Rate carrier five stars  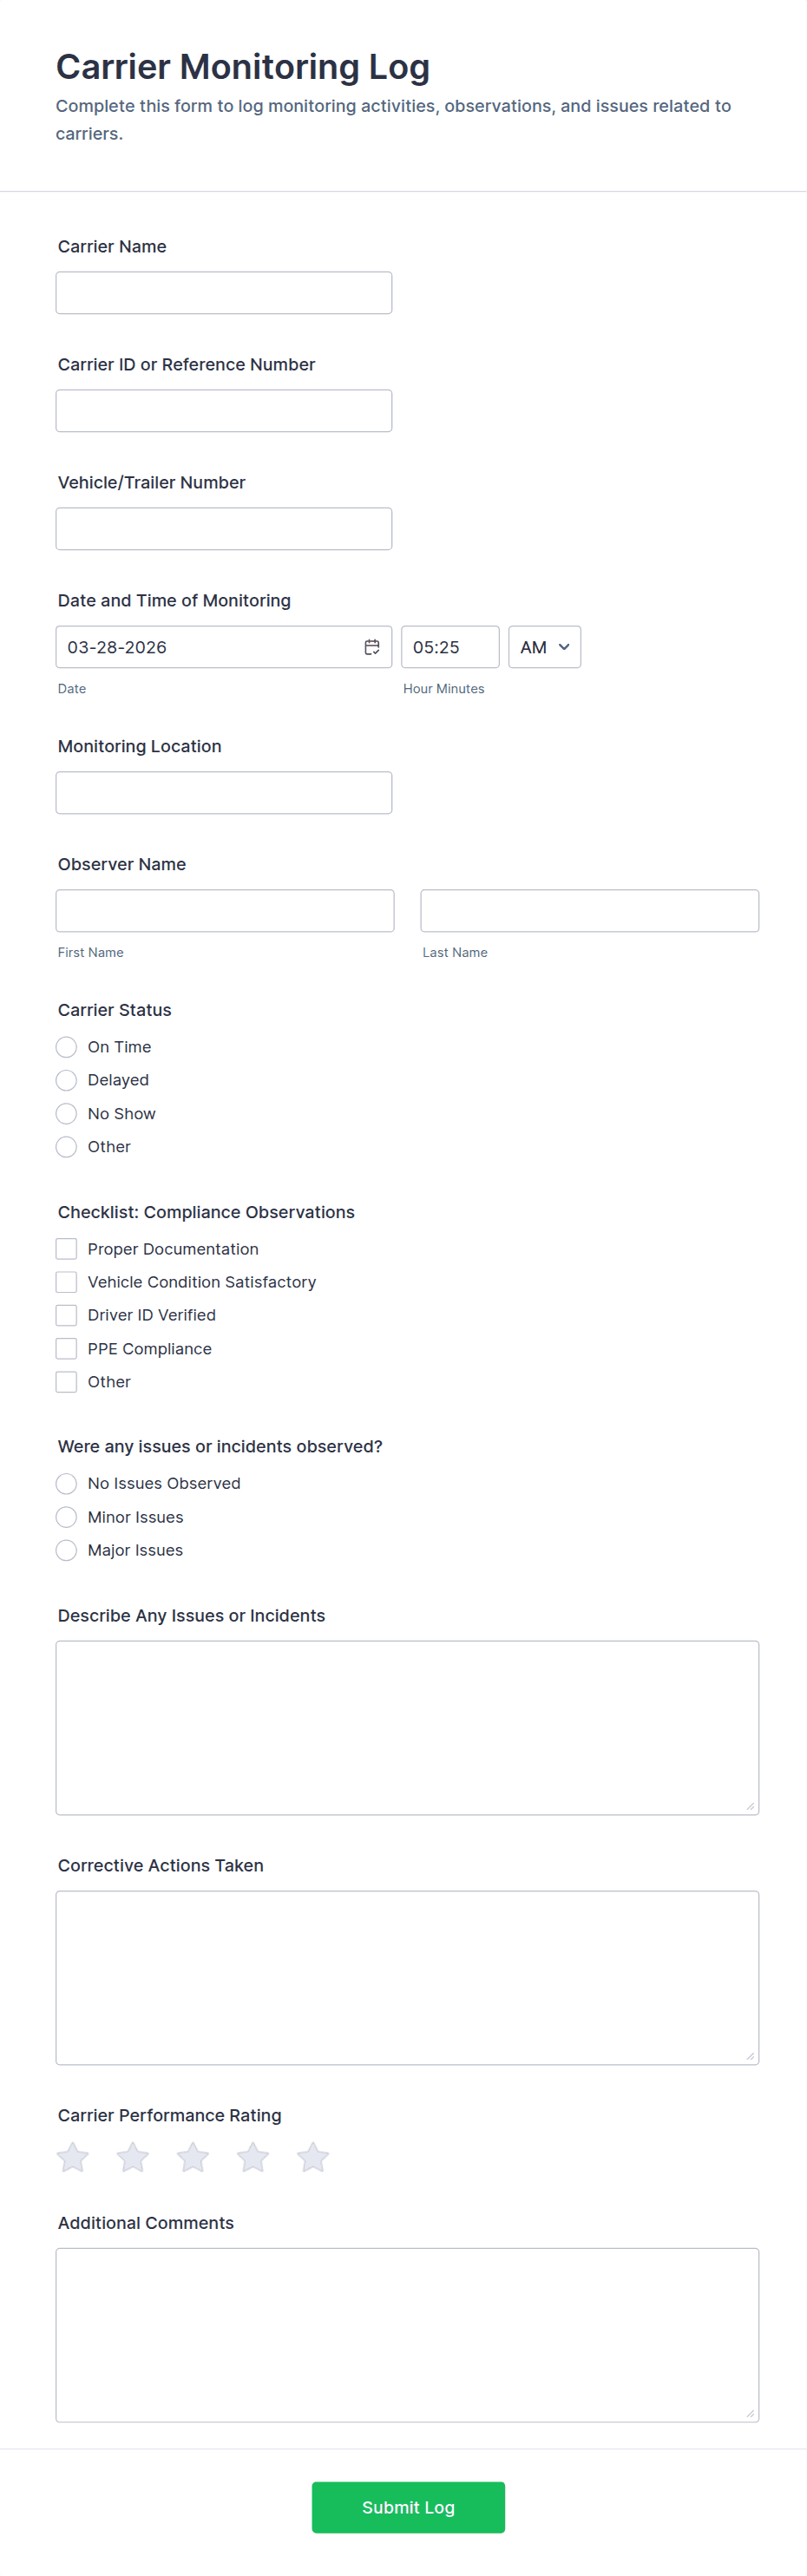pos(312,2157)
